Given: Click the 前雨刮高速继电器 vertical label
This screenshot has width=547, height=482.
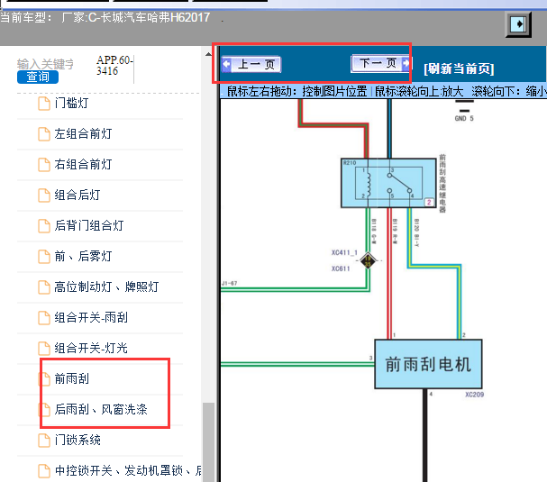Looking at the screenshot, I should click(x=442, y=183).
